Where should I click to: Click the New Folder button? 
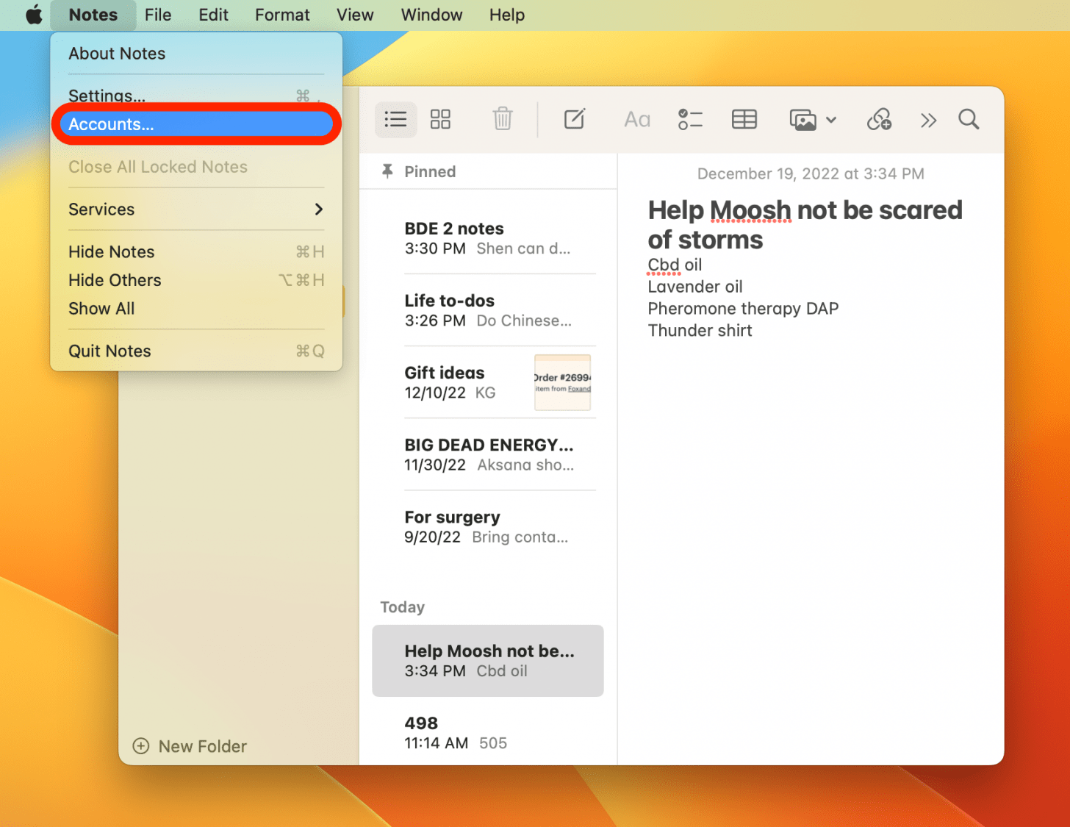[x=190, y=746]
